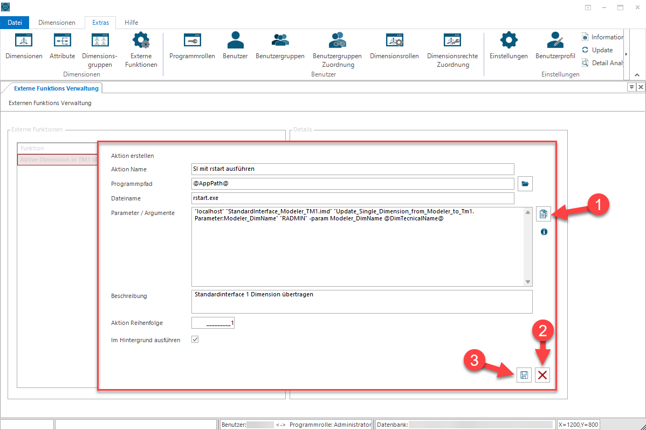Open Benutzergruppen in the ribbon
The height and width of the screenshot is (430, 646).
[x=280, y=46]
